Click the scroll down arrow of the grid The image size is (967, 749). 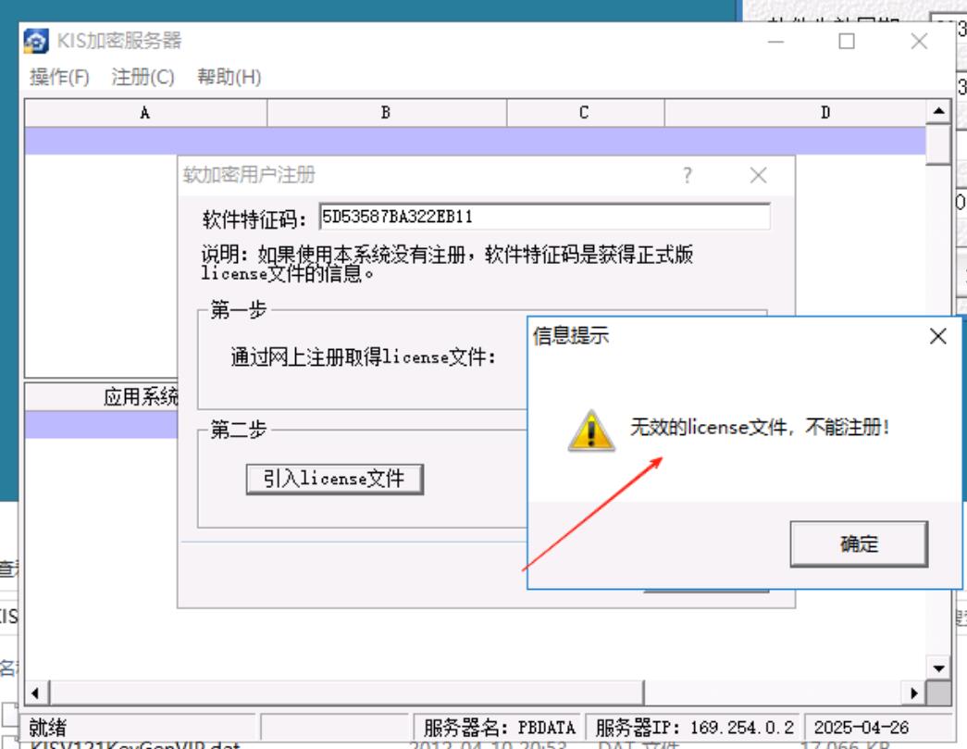(938, 668)
